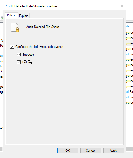This screenshot has height=158, width=133.
Task: Click the Audit Detailed File Share policy name label
Action: pos(42,27)
